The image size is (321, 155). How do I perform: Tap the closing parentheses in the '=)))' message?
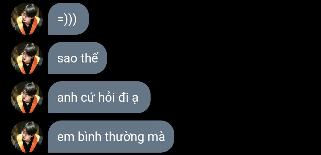pyautogui.click(x=70, y=19)
